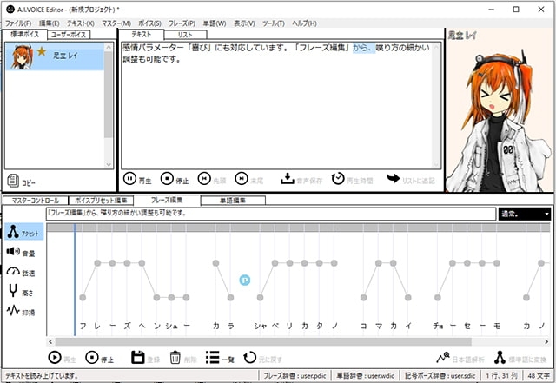Click the フレーズ辞書 : user.pdic status entry
Screen dimensions: 556x383
[x=295, y=375]
